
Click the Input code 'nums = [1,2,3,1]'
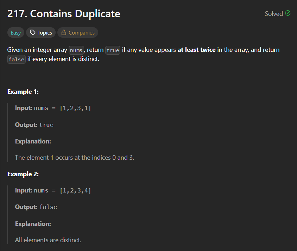coord(63,108)
